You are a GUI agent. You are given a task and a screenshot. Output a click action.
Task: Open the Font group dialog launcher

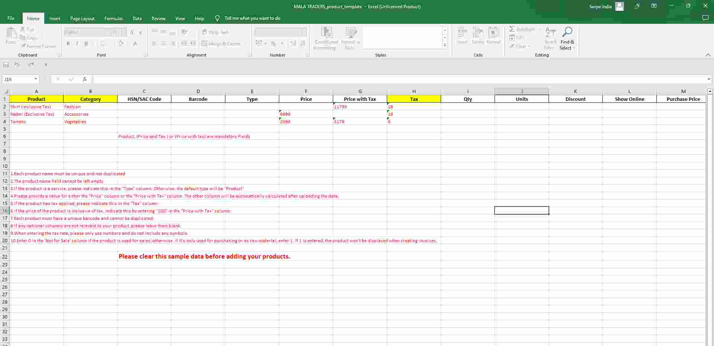[145, 55]
